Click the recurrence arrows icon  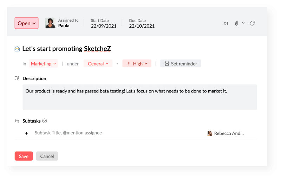point(226,23)
